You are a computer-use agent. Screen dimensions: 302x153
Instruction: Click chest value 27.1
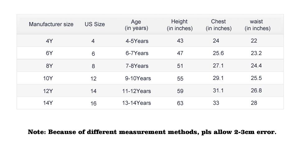click(x=218, y=66)
